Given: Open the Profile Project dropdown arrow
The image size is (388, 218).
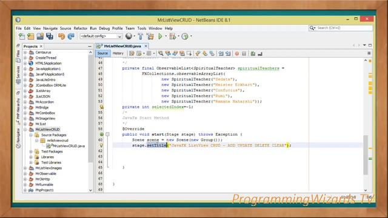Looking at the screenshot, I should tap(192, 36).
